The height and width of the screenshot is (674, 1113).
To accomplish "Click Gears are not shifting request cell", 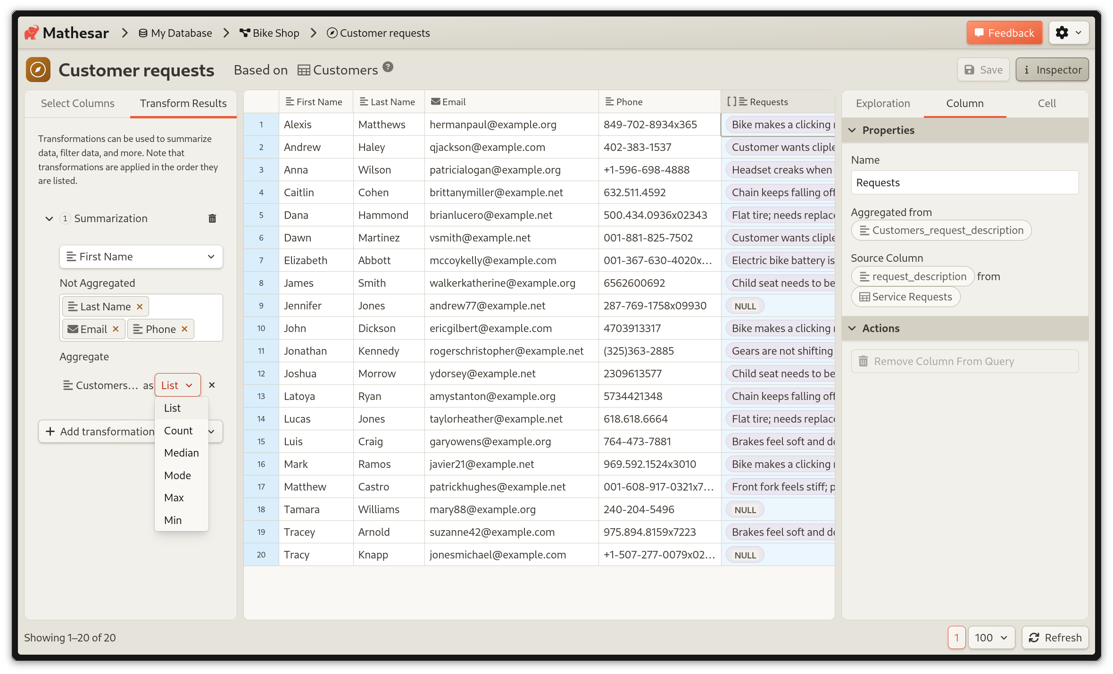I will (778, 351).
